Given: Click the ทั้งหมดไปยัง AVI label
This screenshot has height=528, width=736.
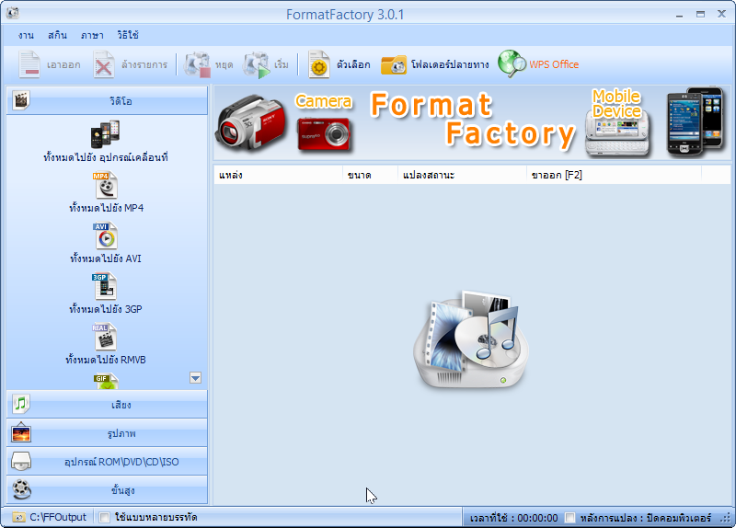Looking at the screenshot, I should pos(106,258).
